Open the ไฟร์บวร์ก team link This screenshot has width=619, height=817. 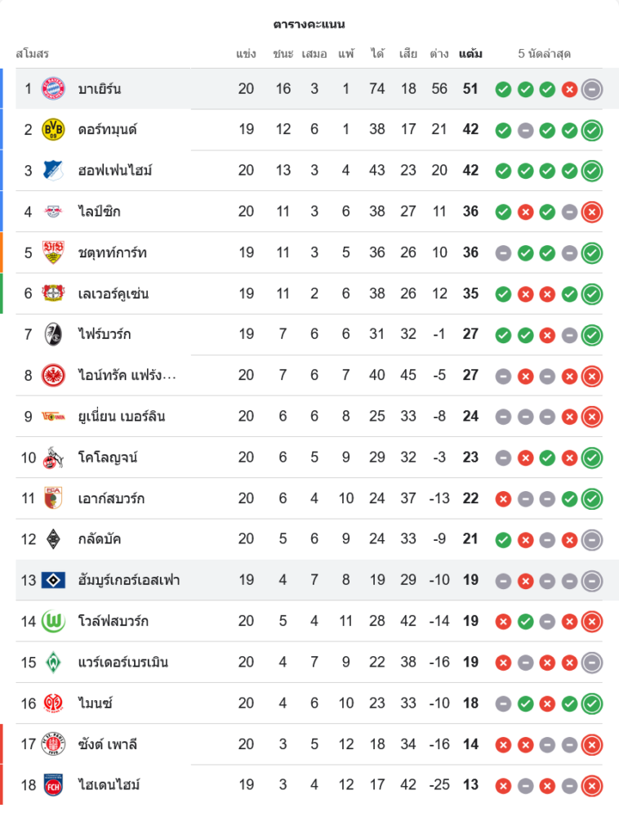click(105, 334)
